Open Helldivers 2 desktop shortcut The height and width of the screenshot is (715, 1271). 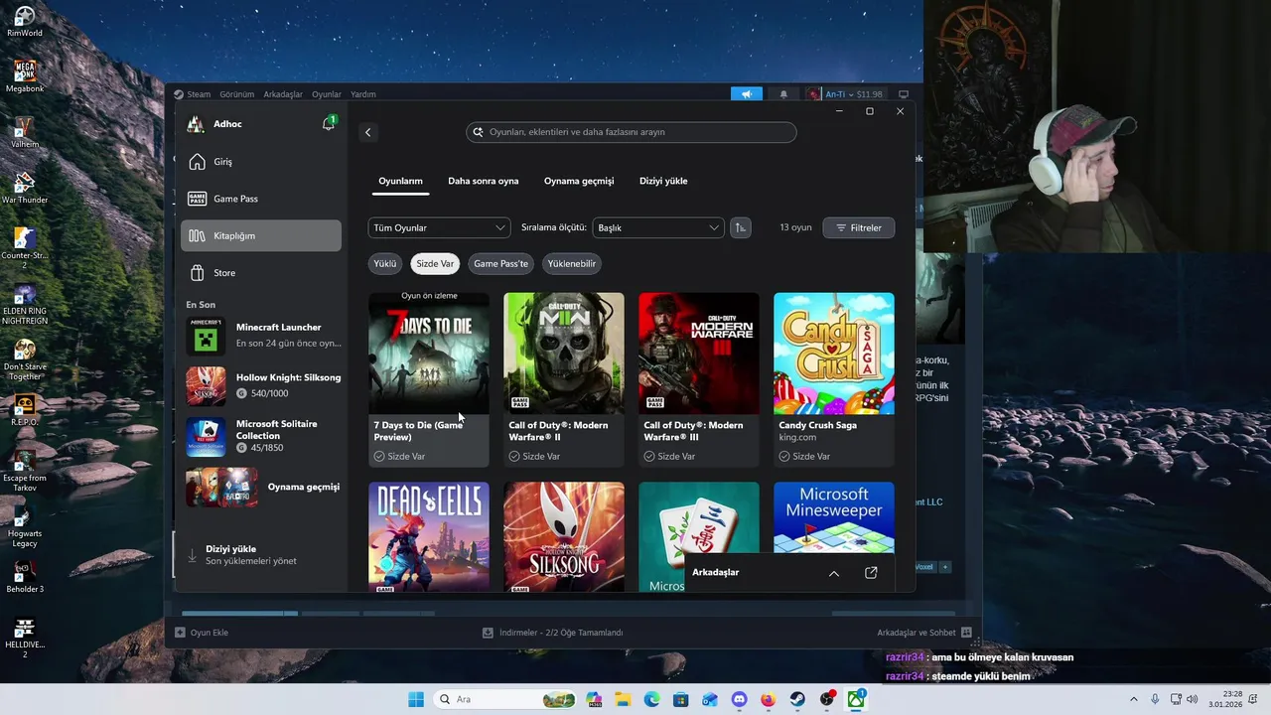25,638
